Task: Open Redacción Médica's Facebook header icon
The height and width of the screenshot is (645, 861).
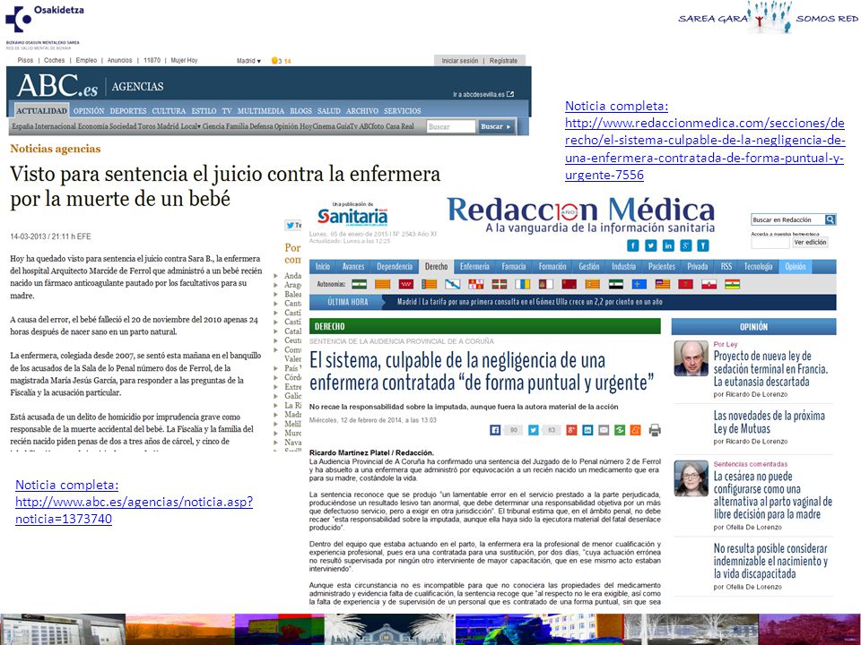Action: point(632,245)
